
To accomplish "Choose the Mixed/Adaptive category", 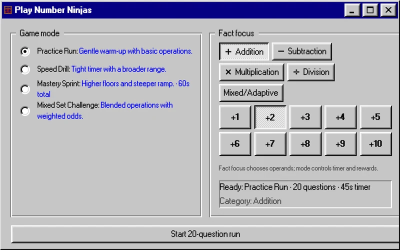I will (251, 93).
